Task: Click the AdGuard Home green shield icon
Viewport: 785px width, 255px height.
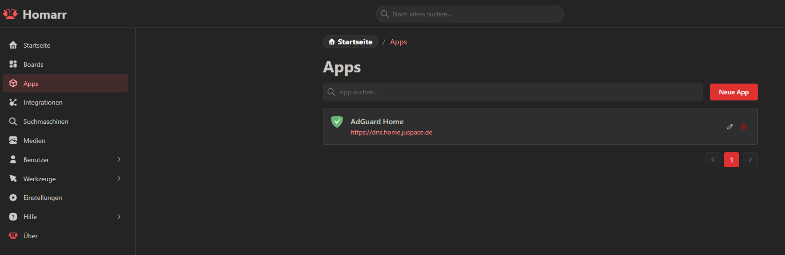Action: pos(336,122)
